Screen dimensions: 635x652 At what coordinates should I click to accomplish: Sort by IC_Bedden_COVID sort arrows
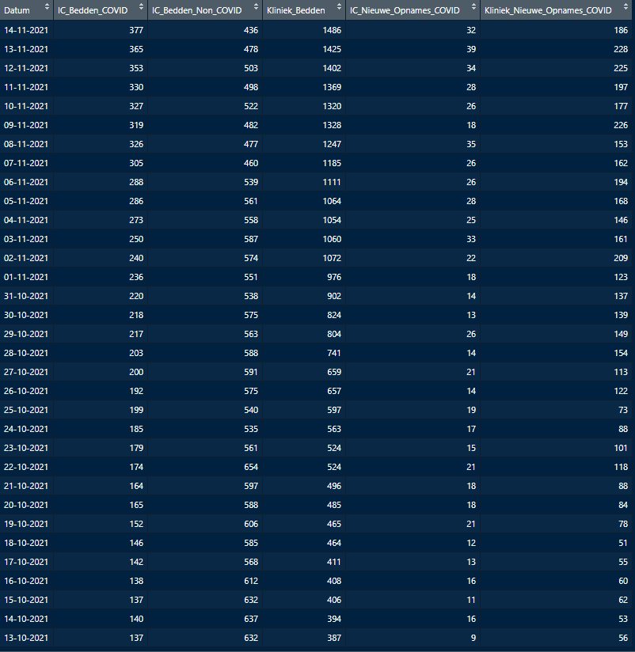141,6
